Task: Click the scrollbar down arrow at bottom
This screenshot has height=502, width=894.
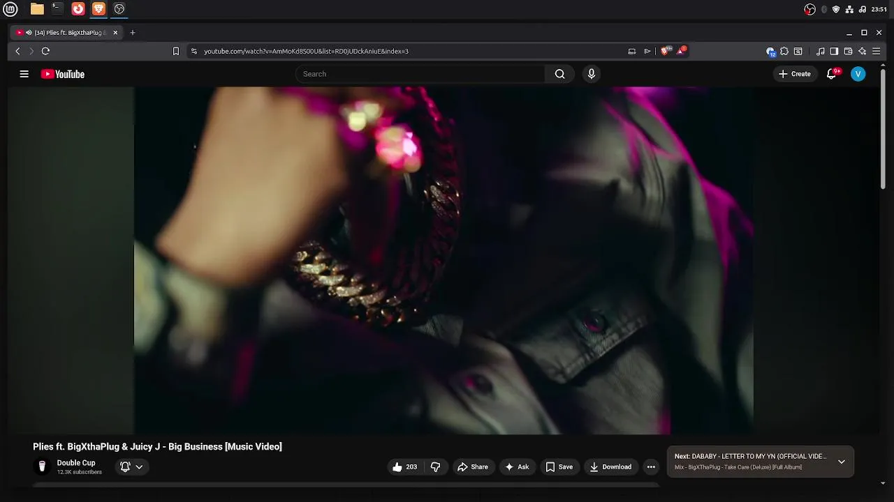Action: click(883, 482)
